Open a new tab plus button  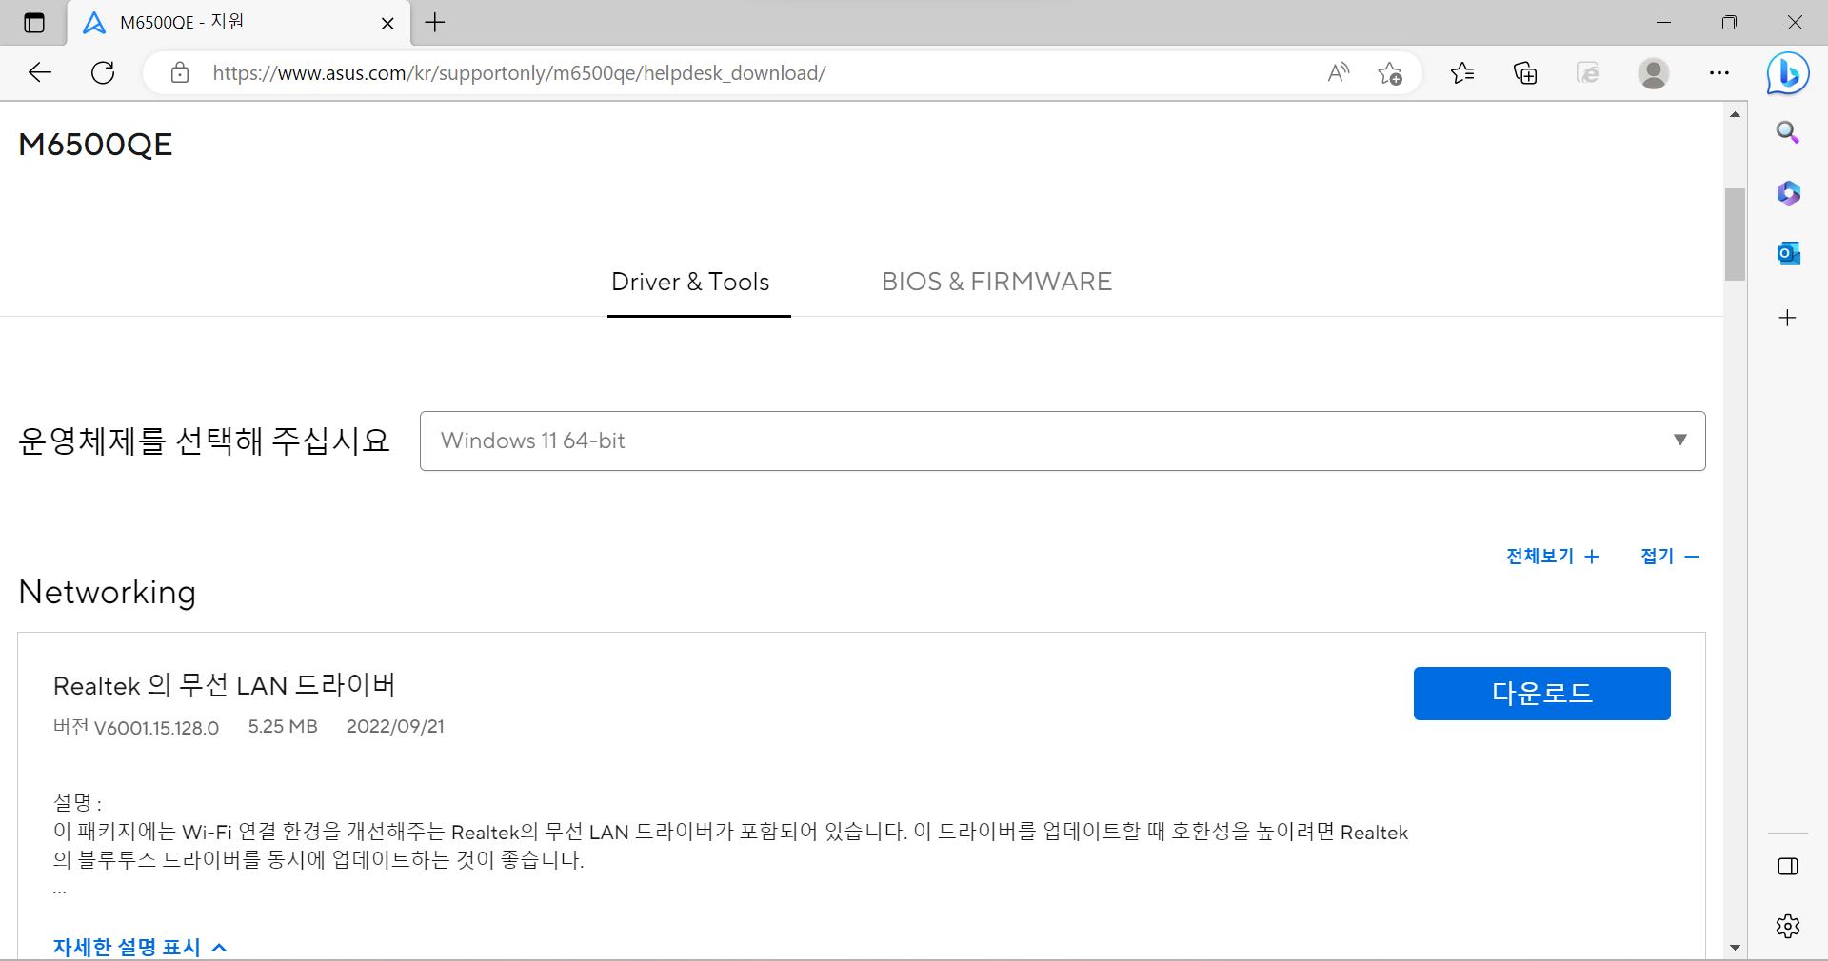(x=435, y=23)
